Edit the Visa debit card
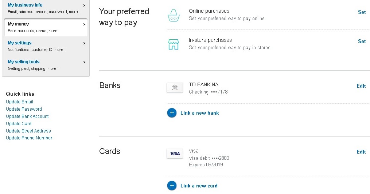The image size is (370, 194). click(361, 152)
